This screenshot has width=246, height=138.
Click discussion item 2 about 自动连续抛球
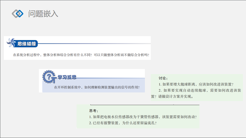pos(200,90)
